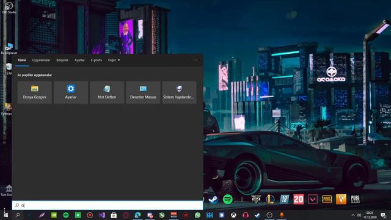
Task: Click into the Windows search text box
Action: coord(108,205)
